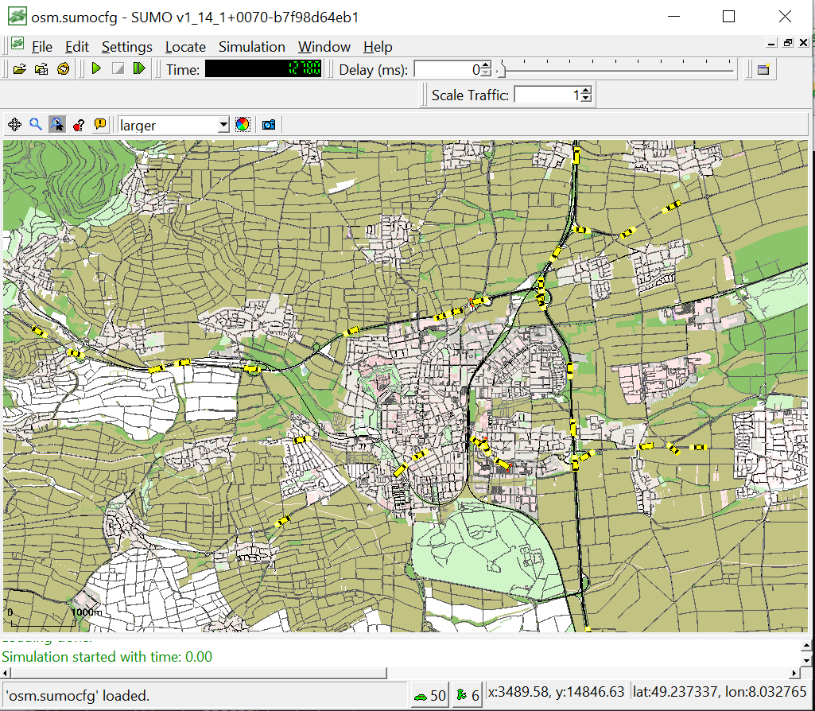Image resolution: width=815 pixels, height=711 pixels.
Task: Open the Simulation menu
Action: (251, 47)
